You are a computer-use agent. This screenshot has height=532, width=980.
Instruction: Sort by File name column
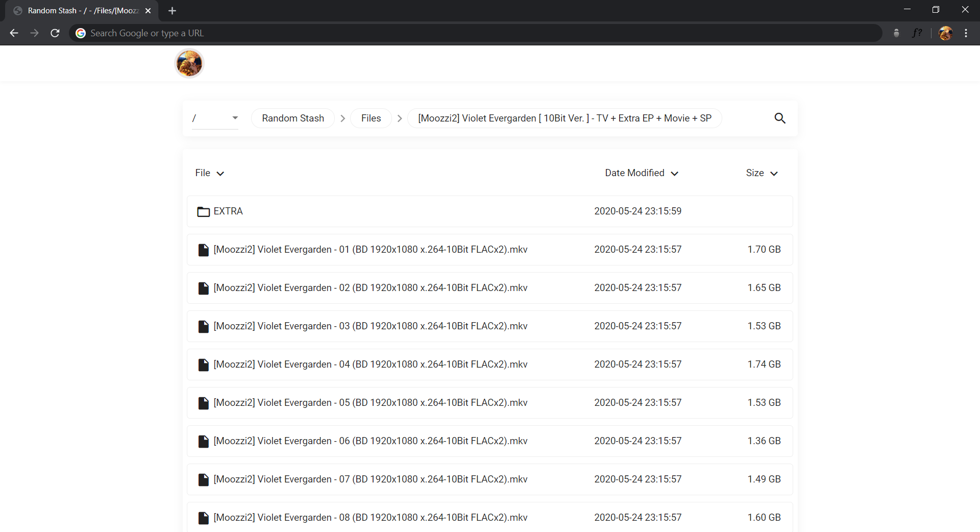pyautogui.click(x=210, y=173)
